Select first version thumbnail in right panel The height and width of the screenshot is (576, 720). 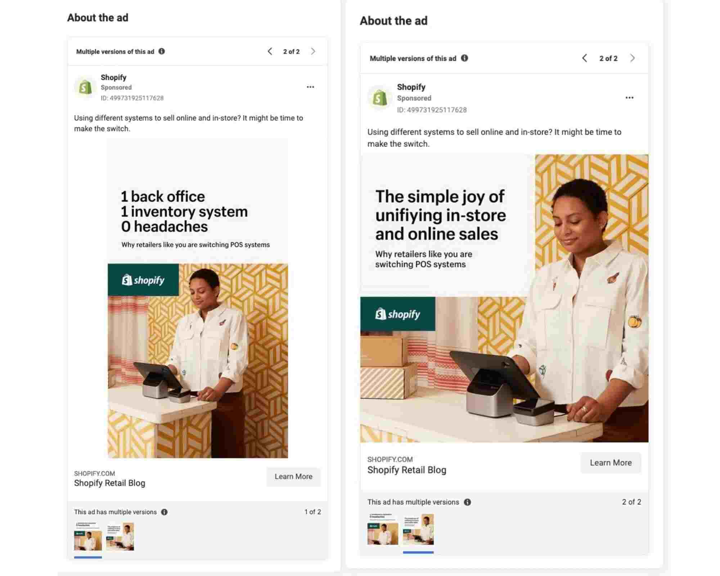point(383,529)
